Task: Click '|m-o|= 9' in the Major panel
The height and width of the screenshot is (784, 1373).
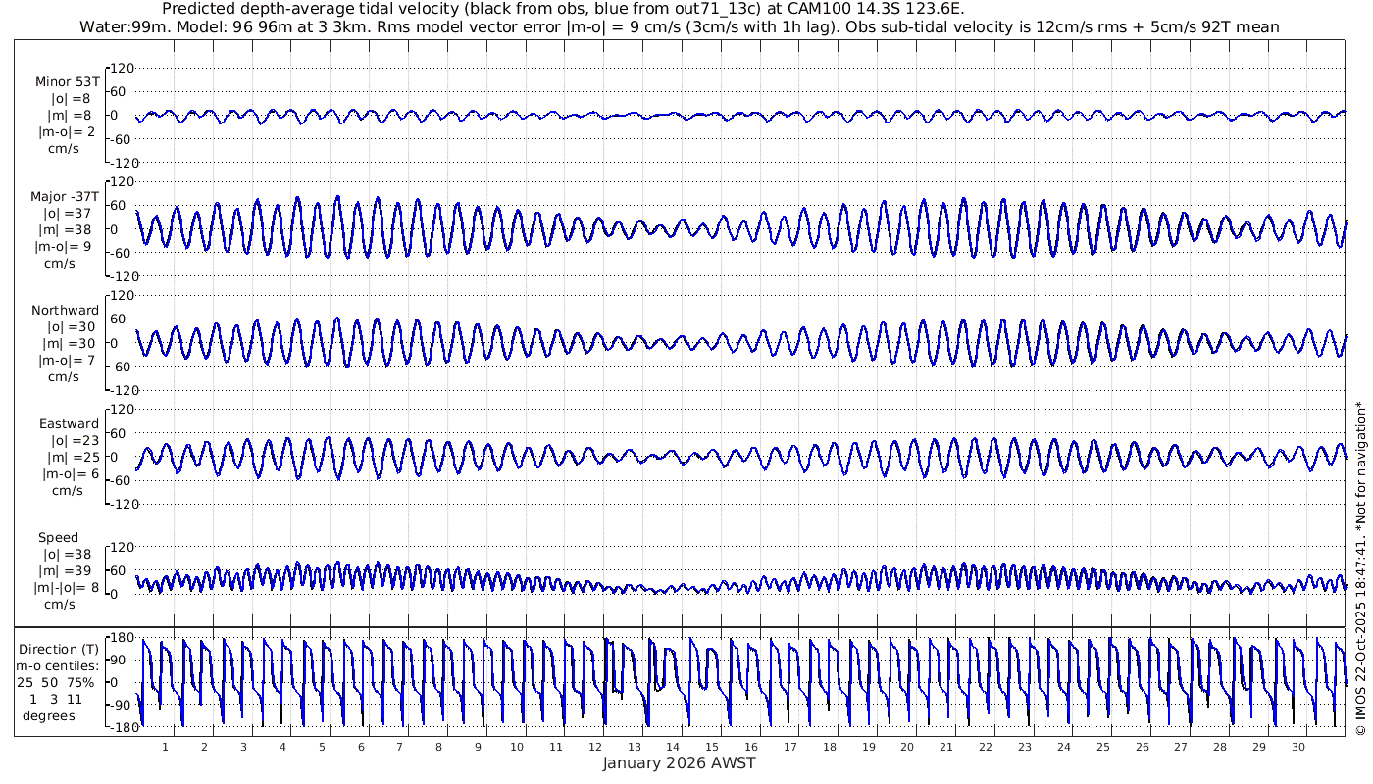Action: tap(65, 247)
